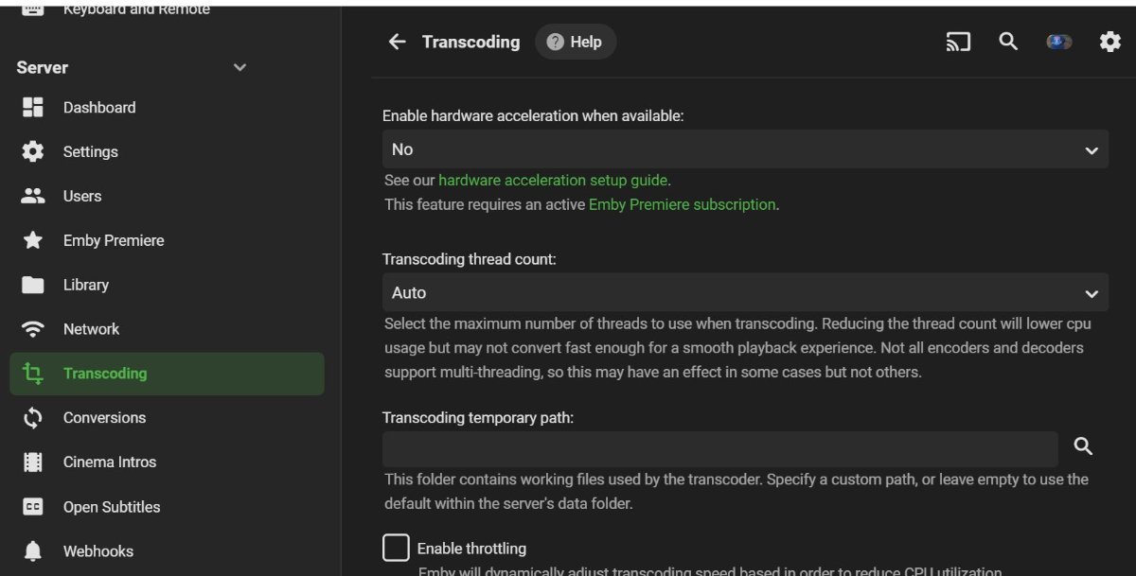This screenshot has width=1136, height=576.
Task: Open hardware acceleration dropdown
Action: click(744, 149)
